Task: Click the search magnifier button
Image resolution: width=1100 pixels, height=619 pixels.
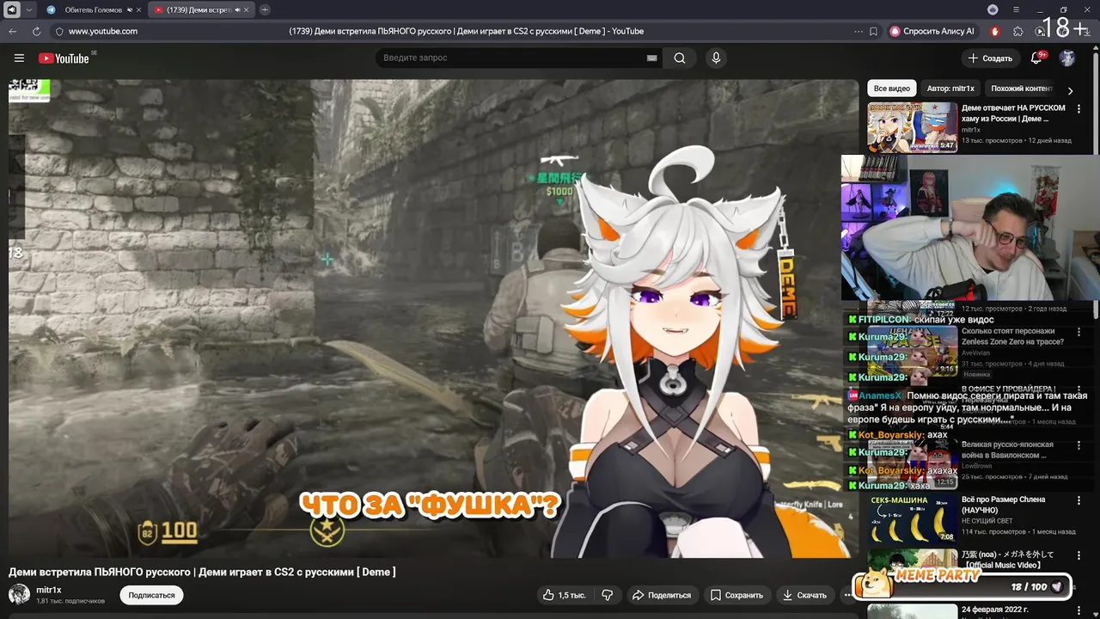Action: [x=680, y=58]
